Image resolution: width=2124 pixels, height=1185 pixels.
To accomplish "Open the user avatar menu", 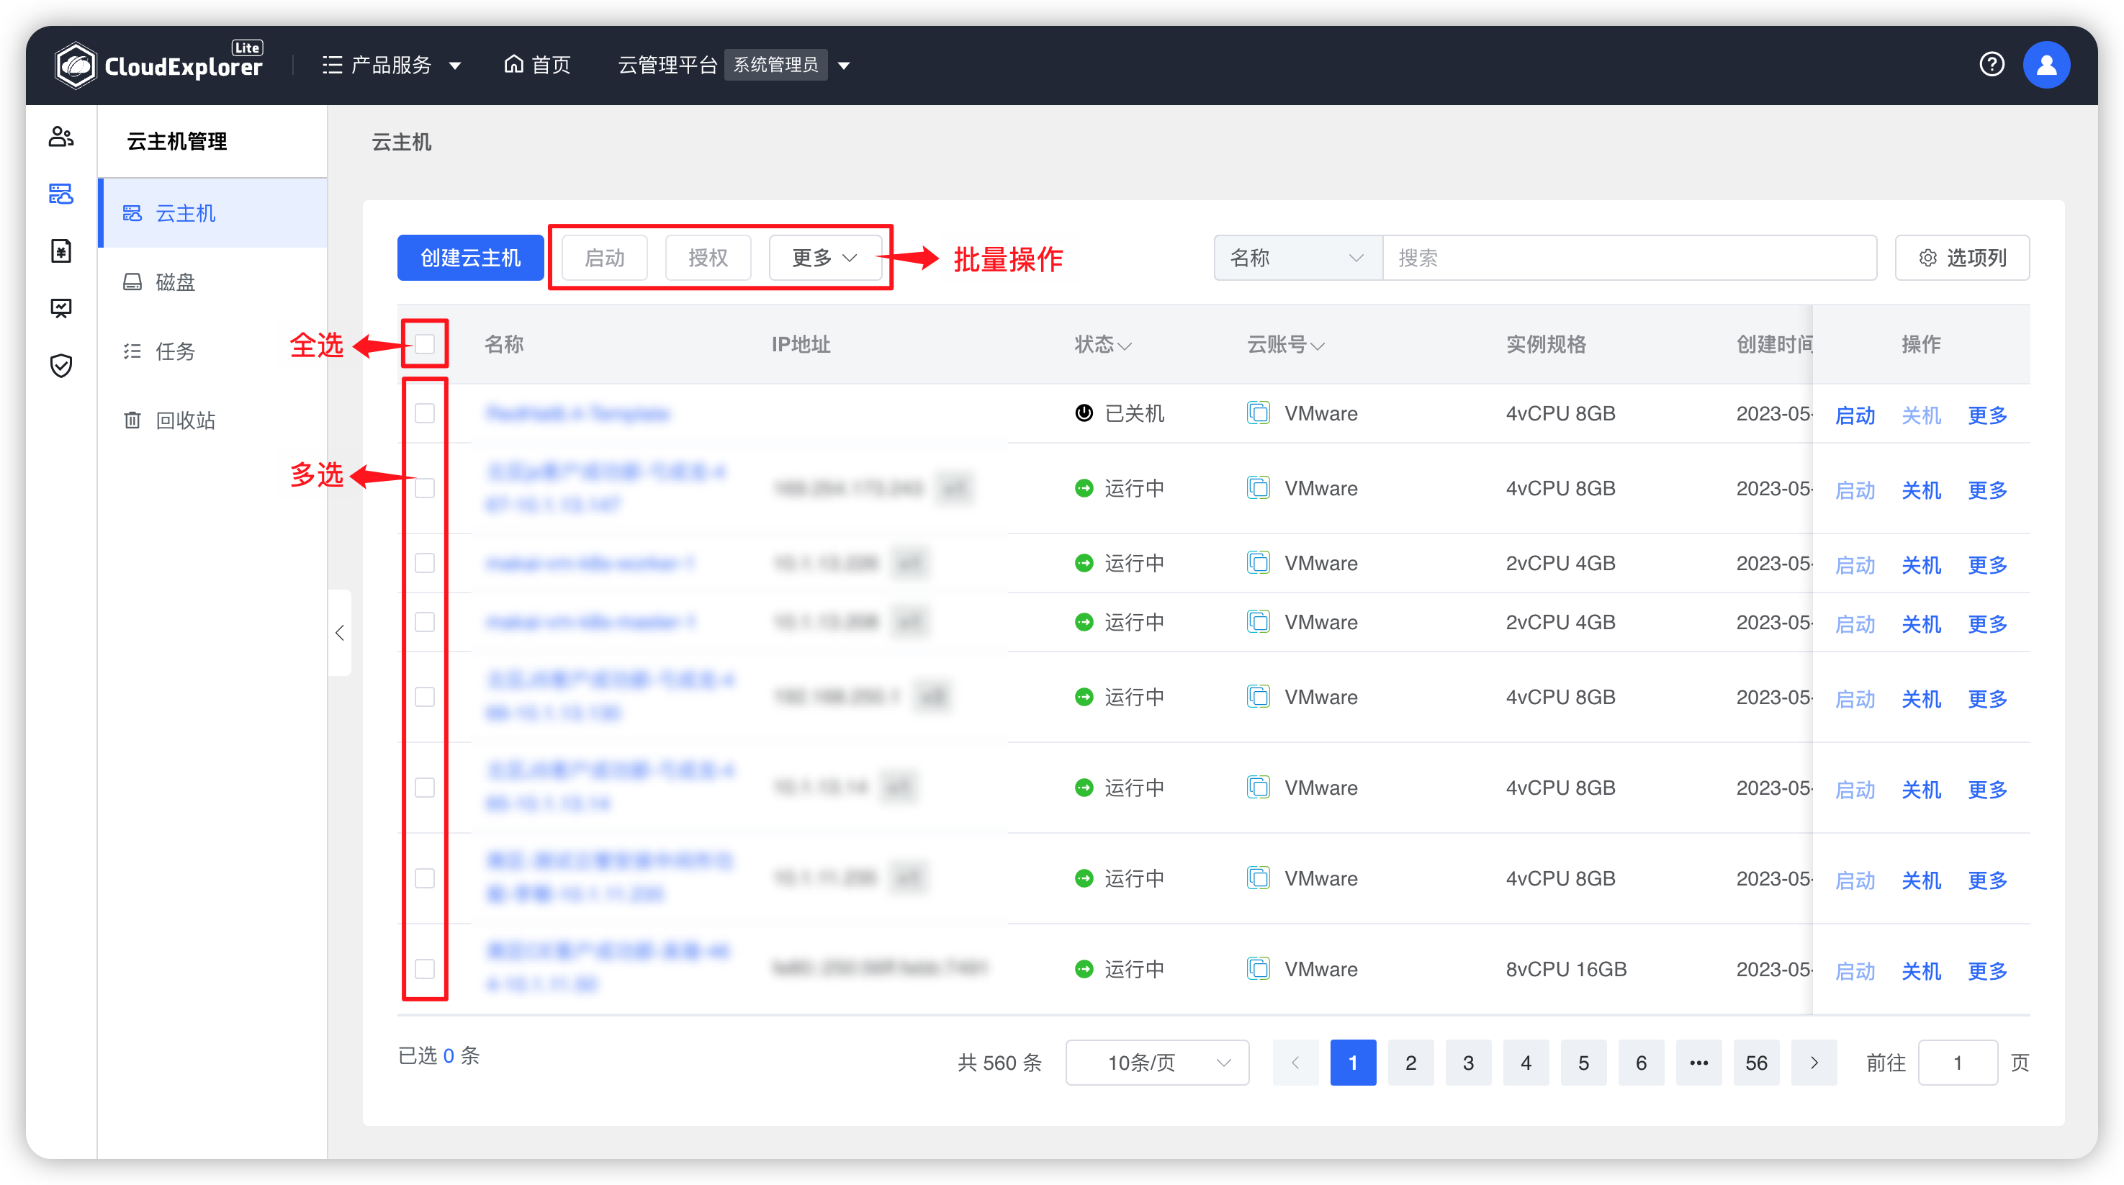I will (x=2046, y=64).
